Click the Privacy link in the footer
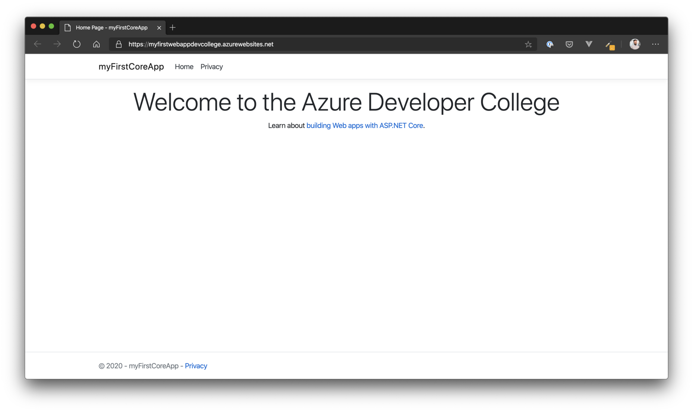 pyautogui.click(x=196, y=366)
